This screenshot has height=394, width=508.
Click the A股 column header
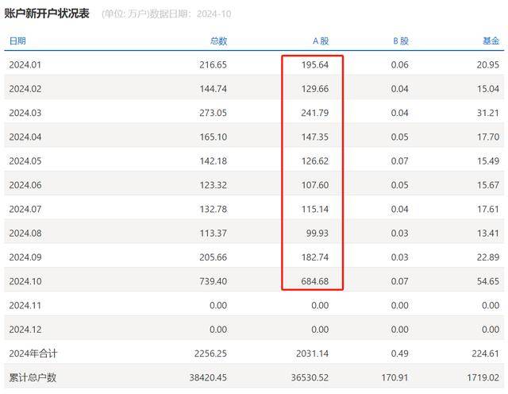(x=319, y=41)
